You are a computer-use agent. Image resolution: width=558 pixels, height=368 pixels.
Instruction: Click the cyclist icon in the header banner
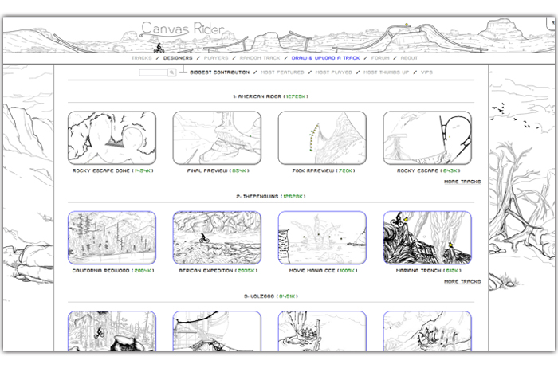click(159, 48)
